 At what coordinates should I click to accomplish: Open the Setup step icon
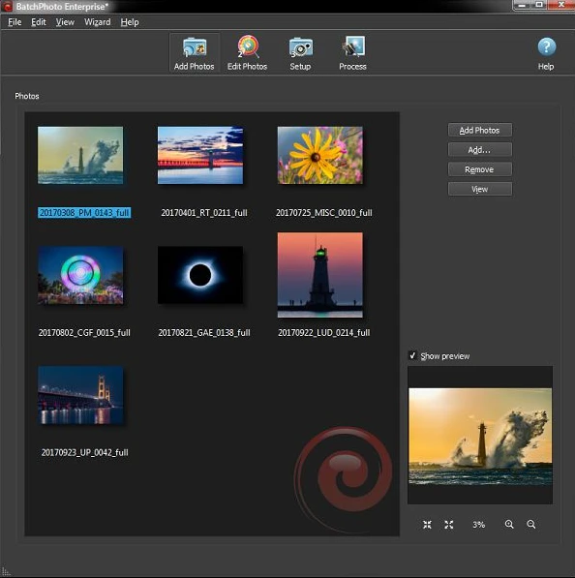point(300,52)
